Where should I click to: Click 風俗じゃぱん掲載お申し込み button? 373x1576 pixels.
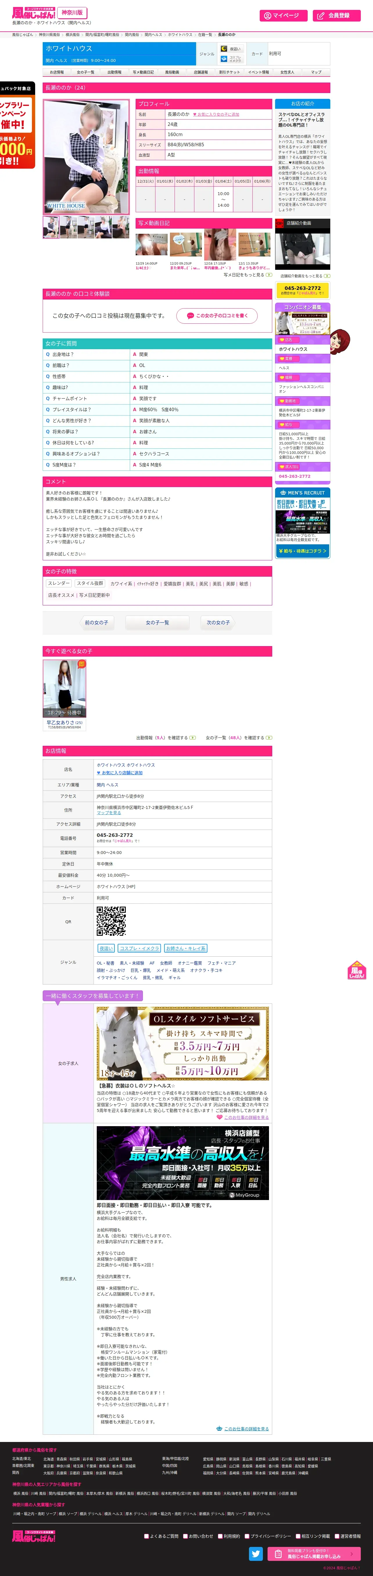coord(314,1554)
